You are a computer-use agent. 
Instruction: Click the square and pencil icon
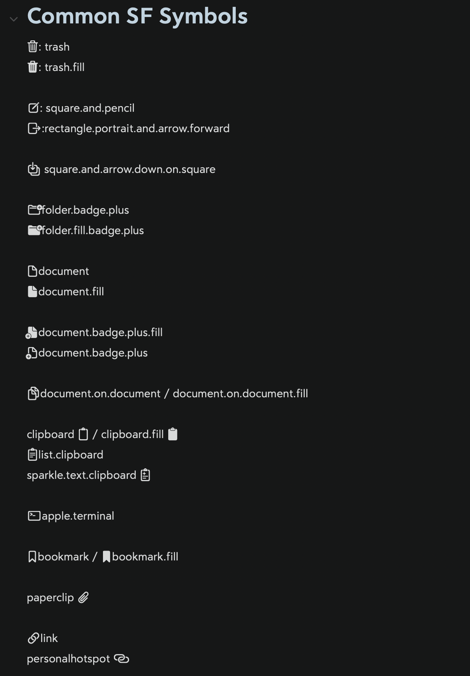pyautogui.click(x=33, y=108)
